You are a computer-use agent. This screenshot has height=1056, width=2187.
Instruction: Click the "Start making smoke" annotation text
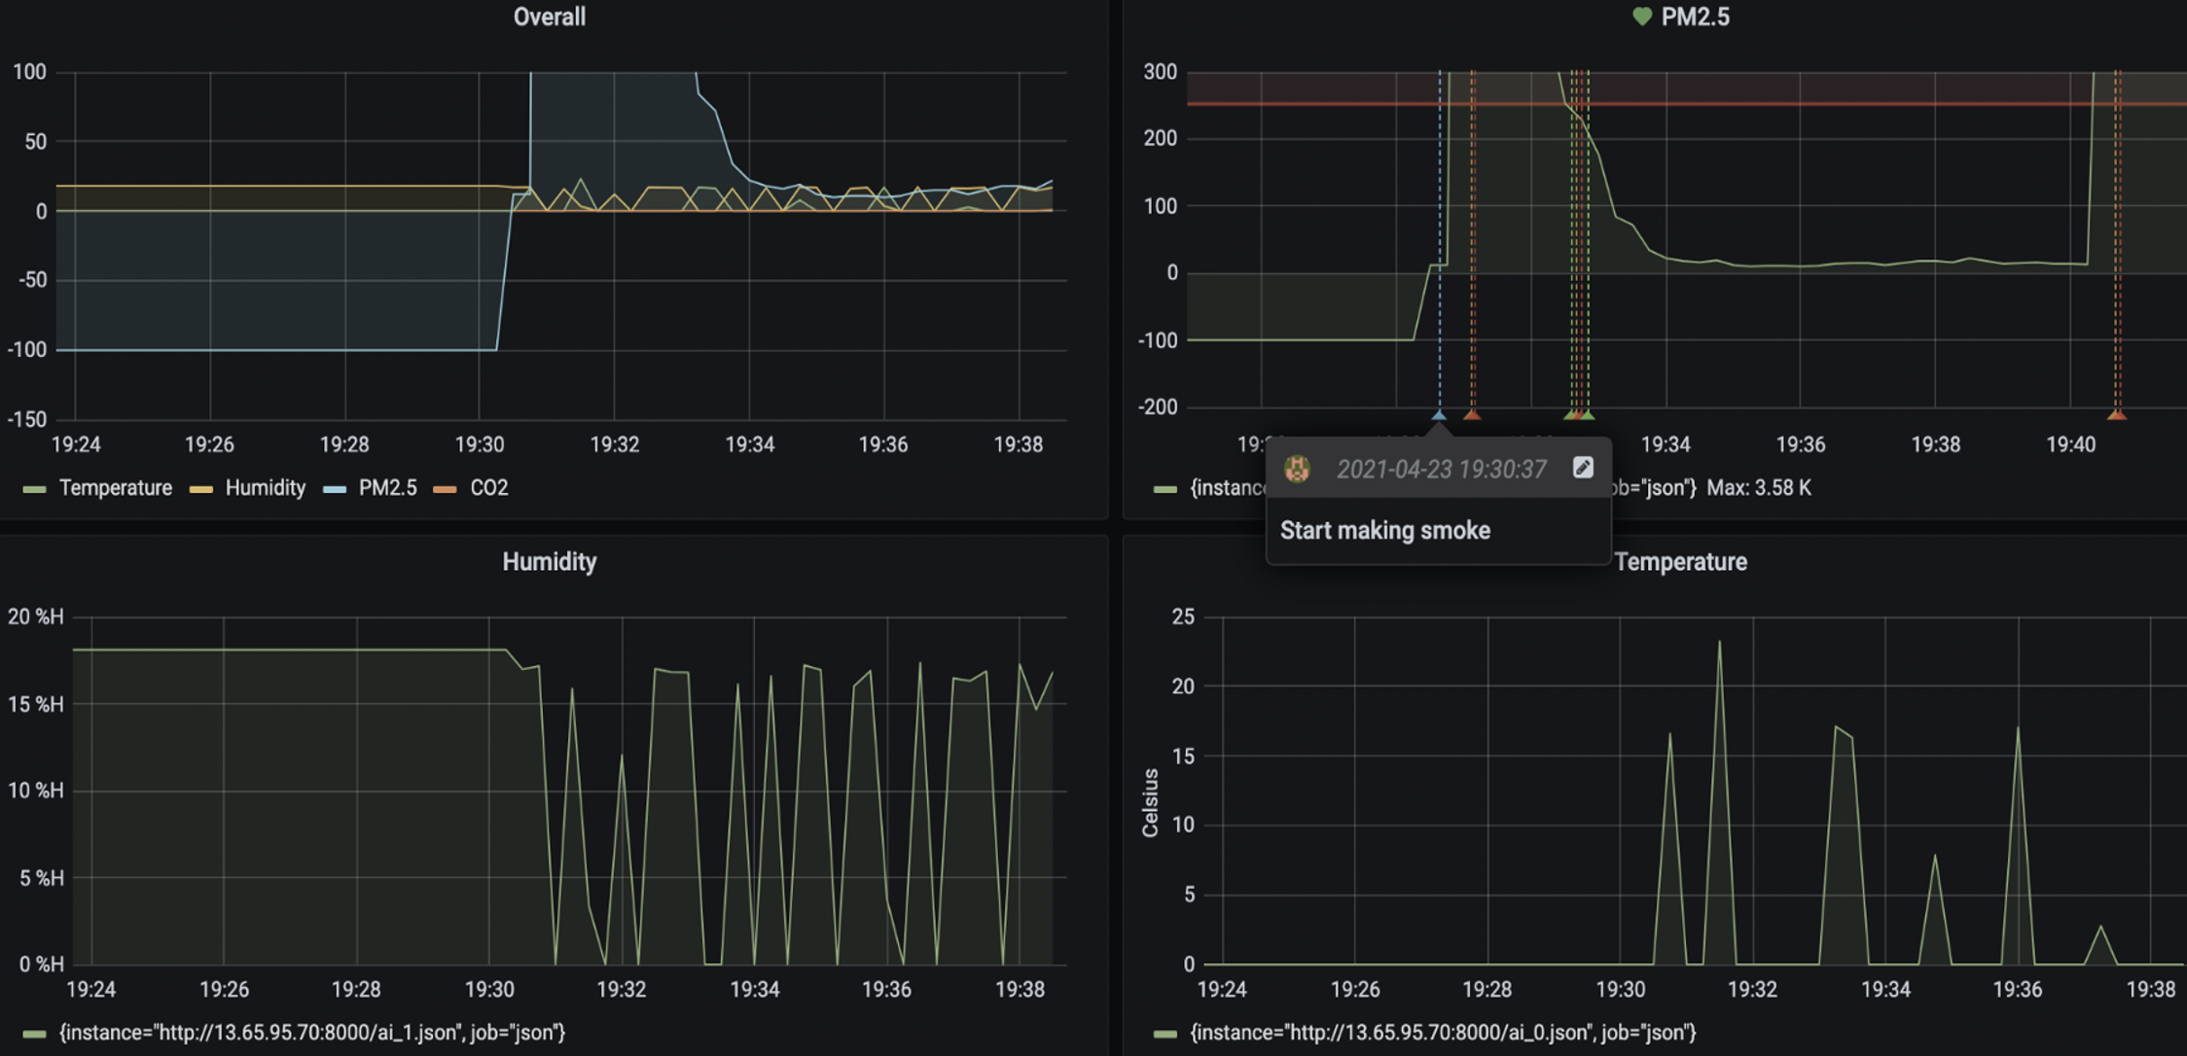tap(1384, 531)
